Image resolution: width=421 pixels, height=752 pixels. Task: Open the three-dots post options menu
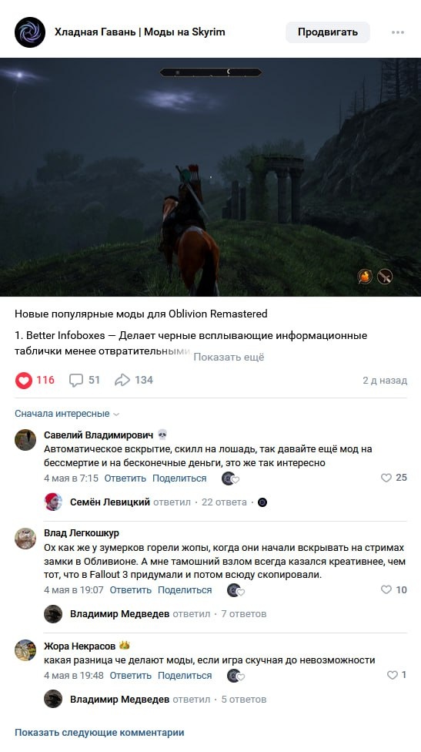[x=398, y=32]
